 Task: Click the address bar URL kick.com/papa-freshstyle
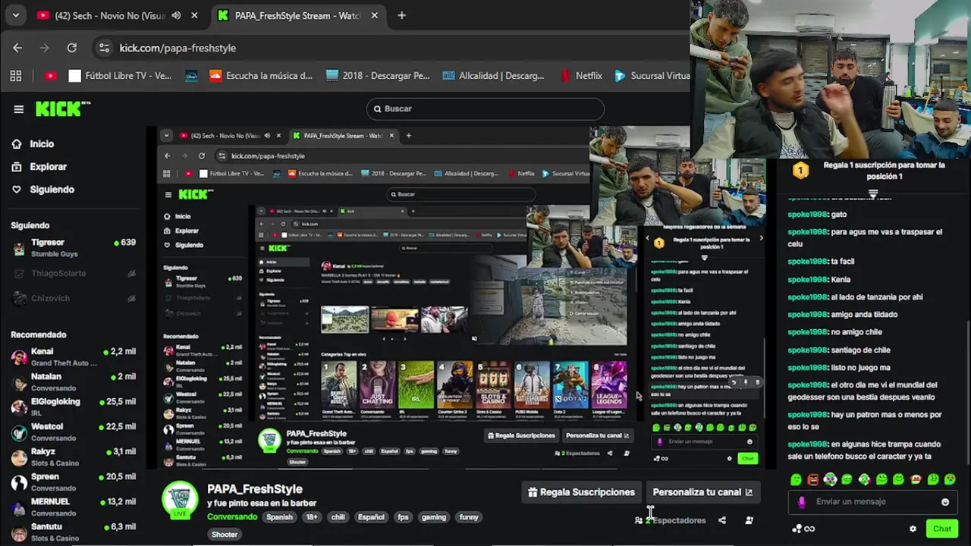coord(178,48)
